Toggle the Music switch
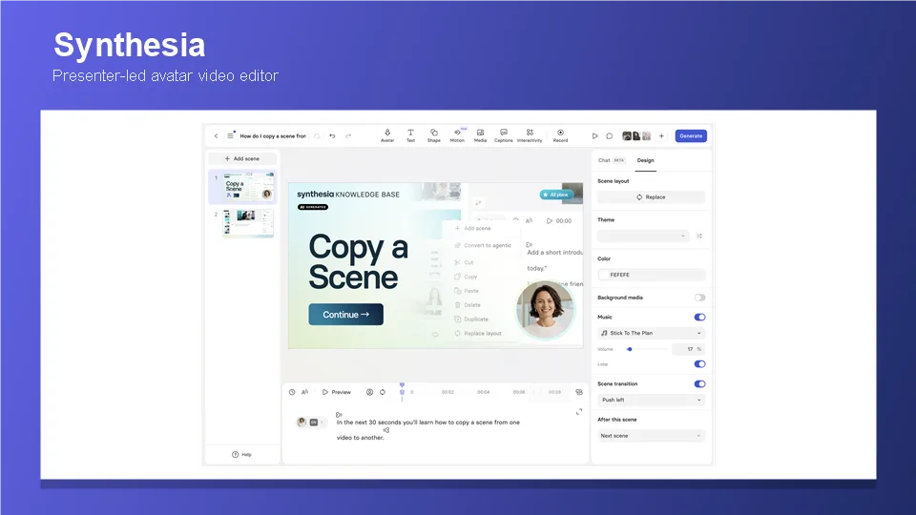The height and width of the screenshot is (515, 916). 699,317
